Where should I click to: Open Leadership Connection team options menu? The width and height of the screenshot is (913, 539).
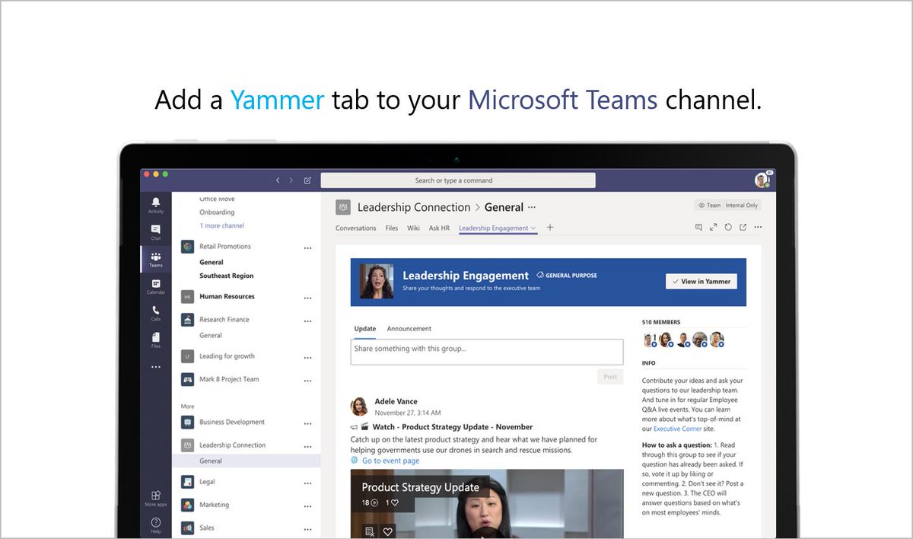[x=307, y=446]
